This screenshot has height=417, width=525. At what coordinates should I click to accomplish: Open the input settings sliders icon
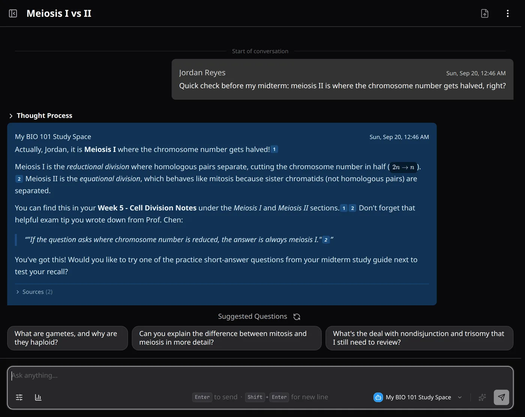tap(19, 397)
